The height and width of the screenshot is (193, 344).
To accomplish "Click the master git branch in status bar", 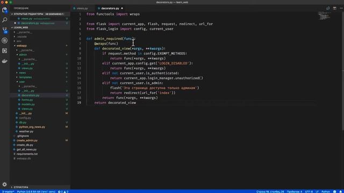I will [8, 191].
